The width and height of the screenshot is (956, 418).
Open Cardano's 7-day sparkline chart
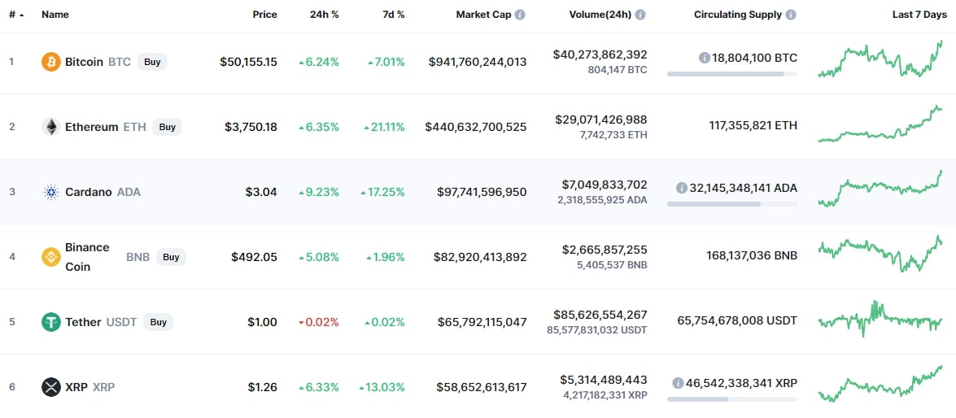click(880, 189)
